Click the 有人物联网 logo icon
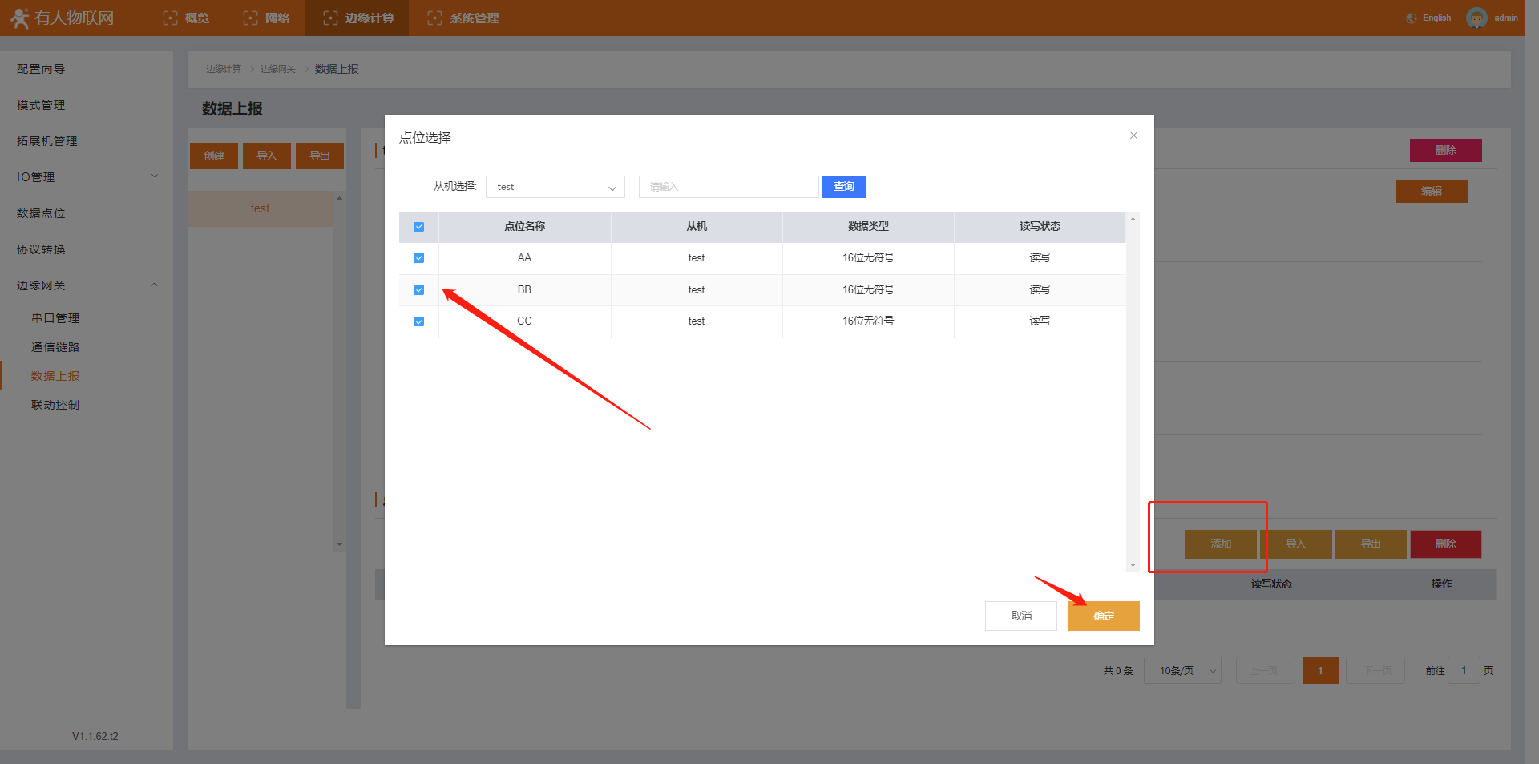Image resolution: width=1539 pixels, height=764 pixels. [19, 18]
